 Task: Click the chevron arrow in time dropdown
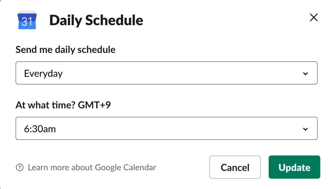pos(305,129)
